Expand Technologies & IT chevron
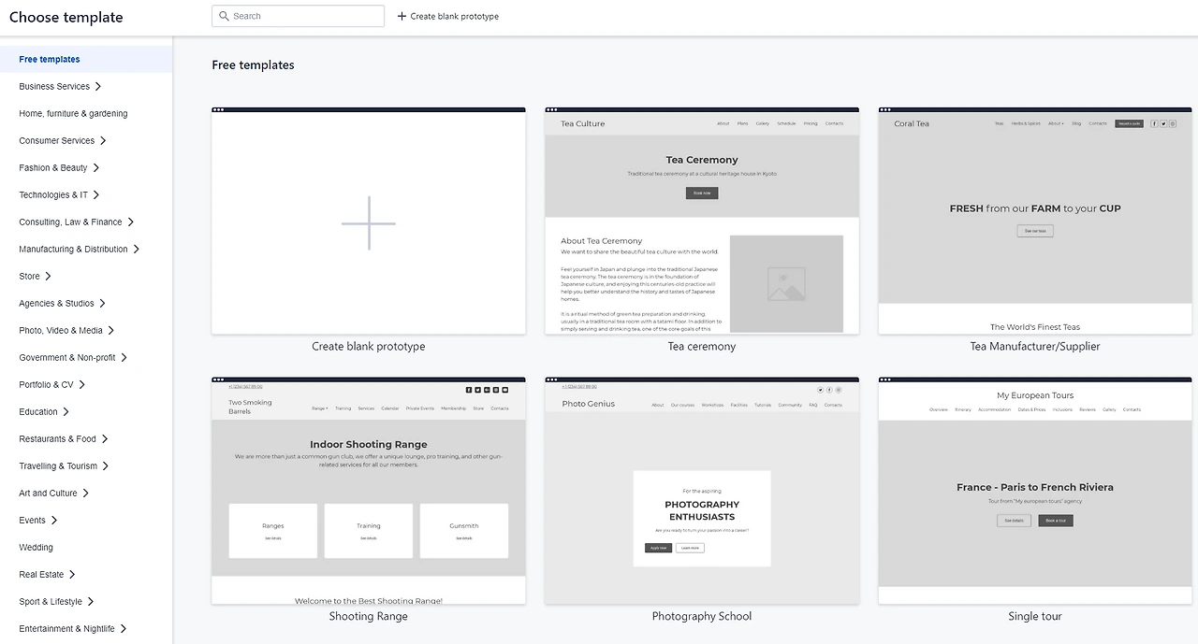Viewport: 1198px width, 644px height. click(x=96, y=194)
